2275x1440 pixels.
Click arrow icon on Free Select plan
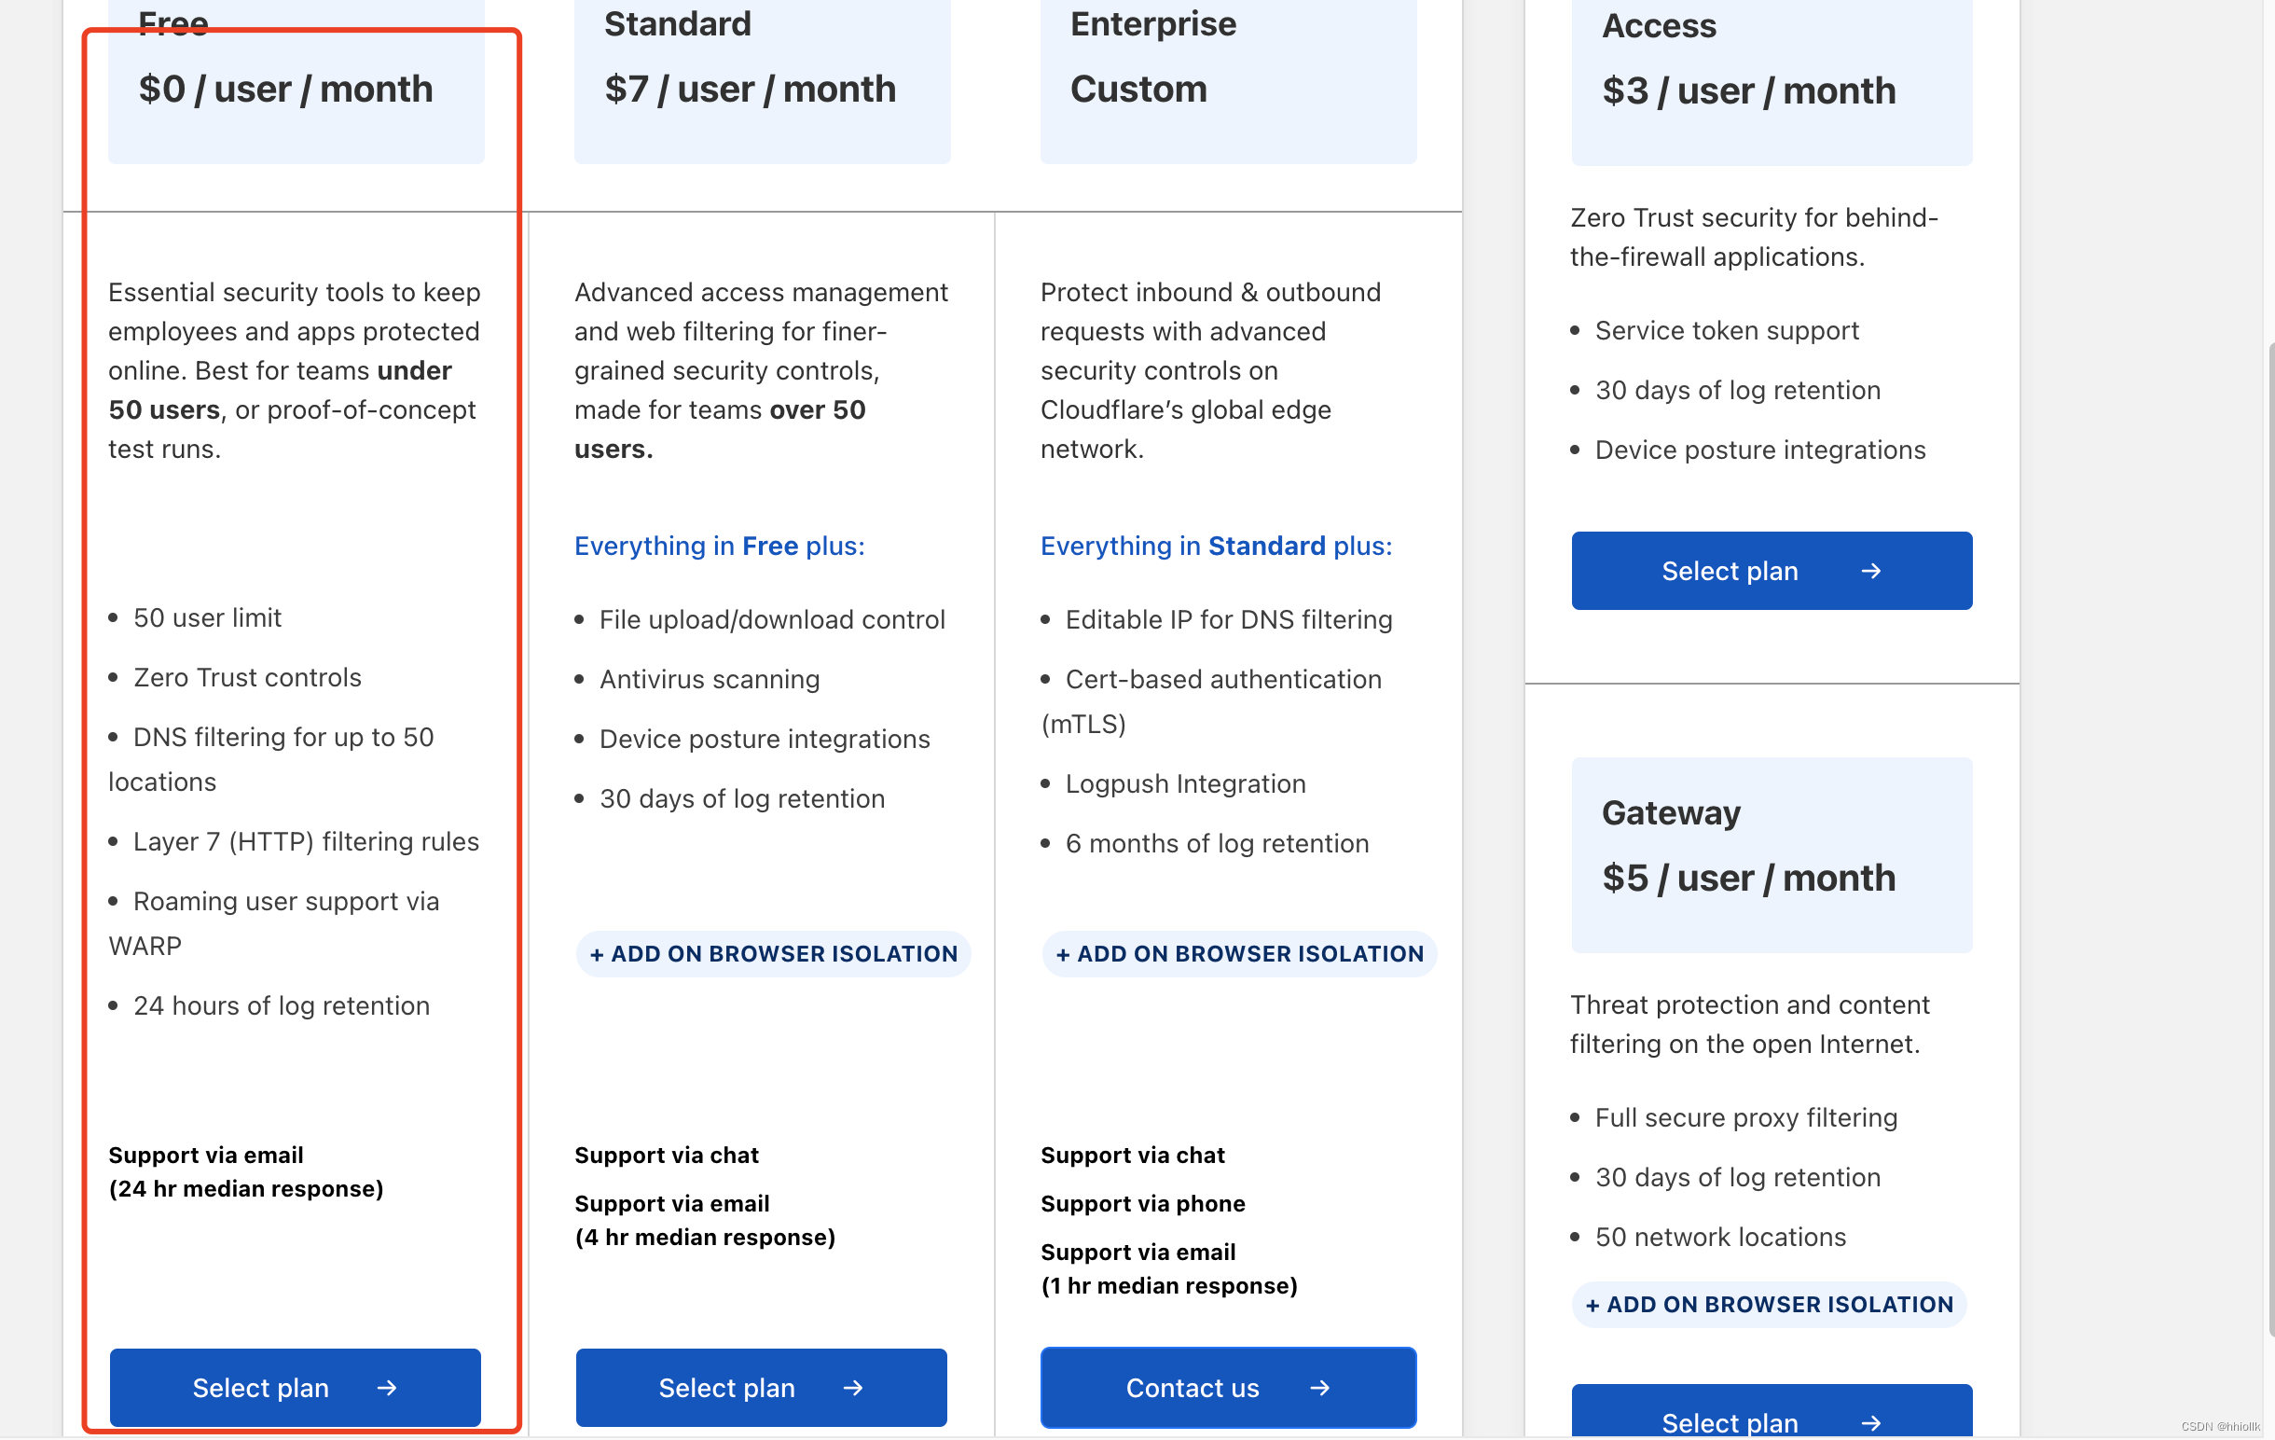coord(386,1388)
